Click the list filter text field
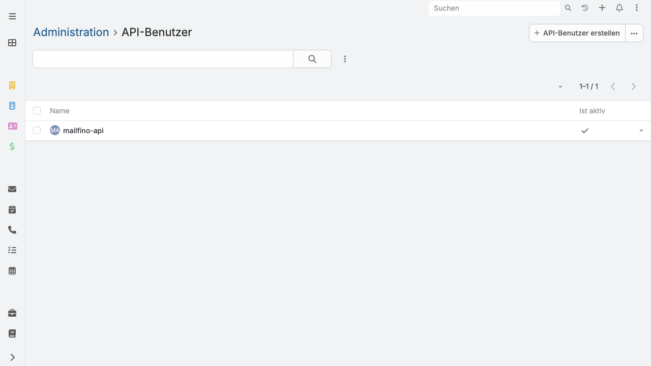 (163, 59)
